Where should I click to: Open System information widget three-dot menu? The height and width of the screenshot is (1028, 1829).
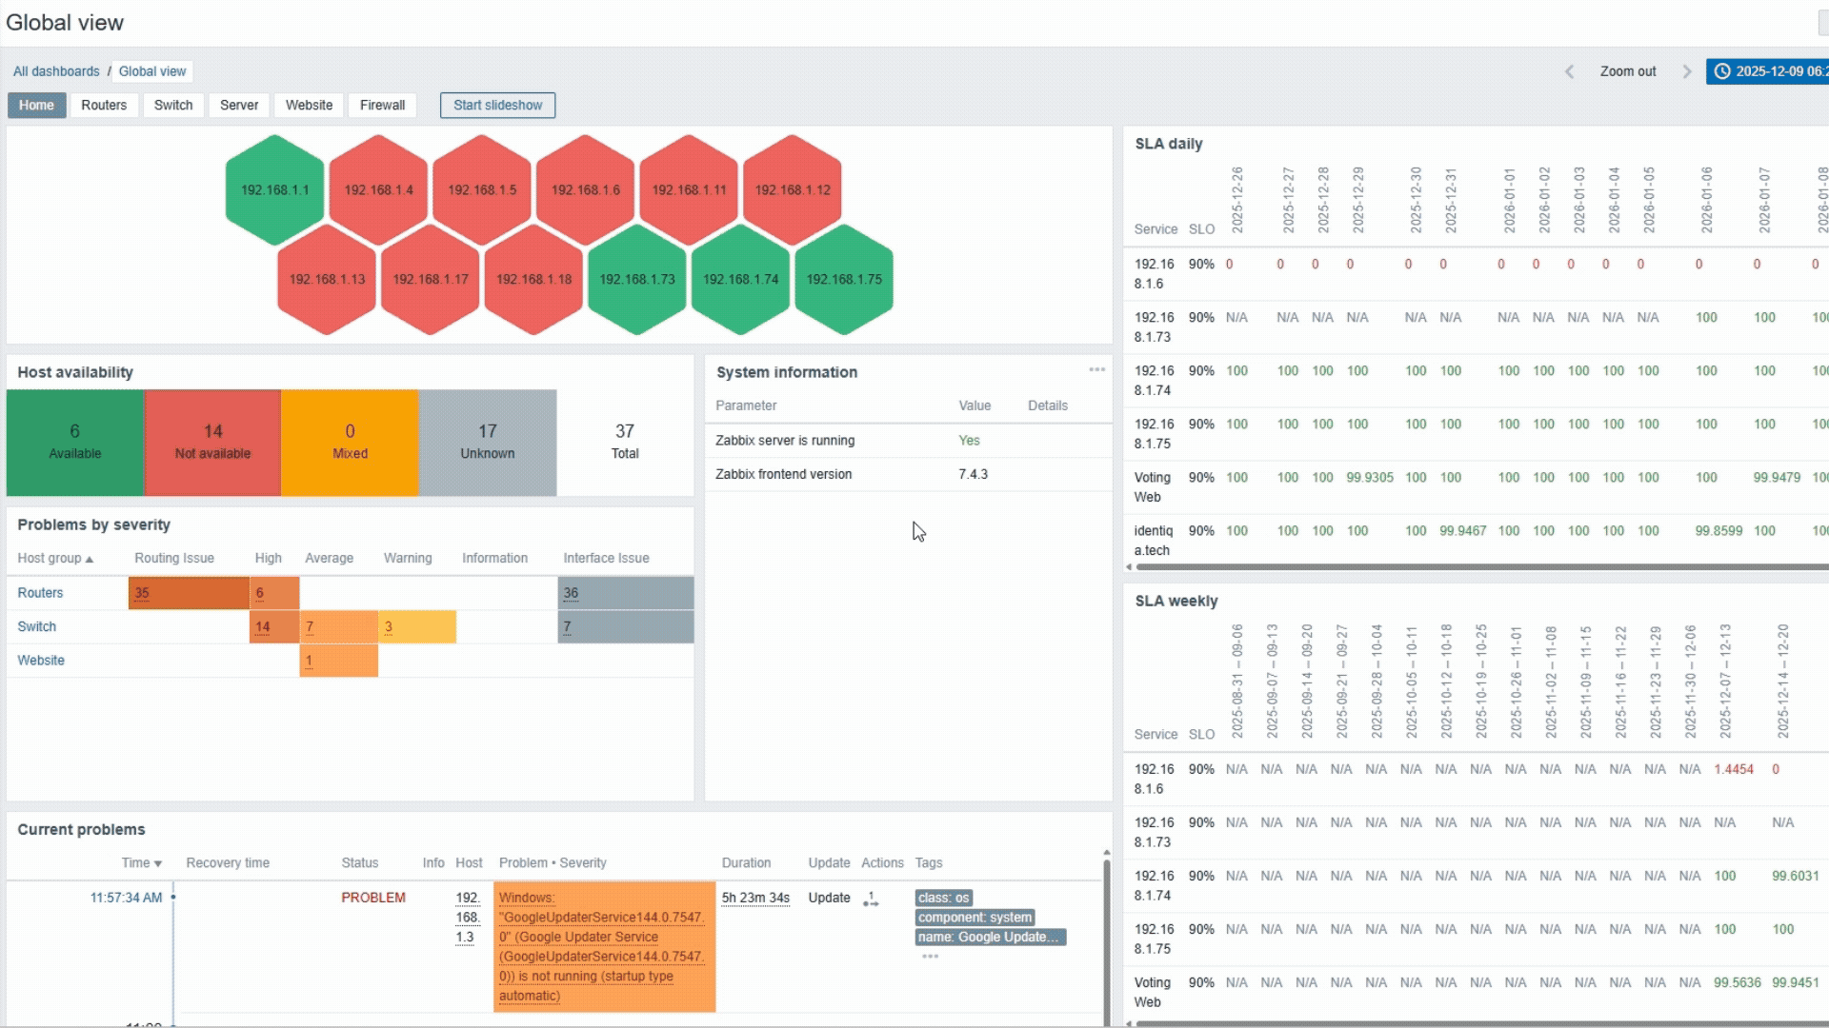coord(1096,370)
